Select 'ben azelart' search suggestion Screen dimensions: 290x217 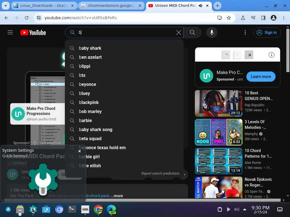pos(124,57)
